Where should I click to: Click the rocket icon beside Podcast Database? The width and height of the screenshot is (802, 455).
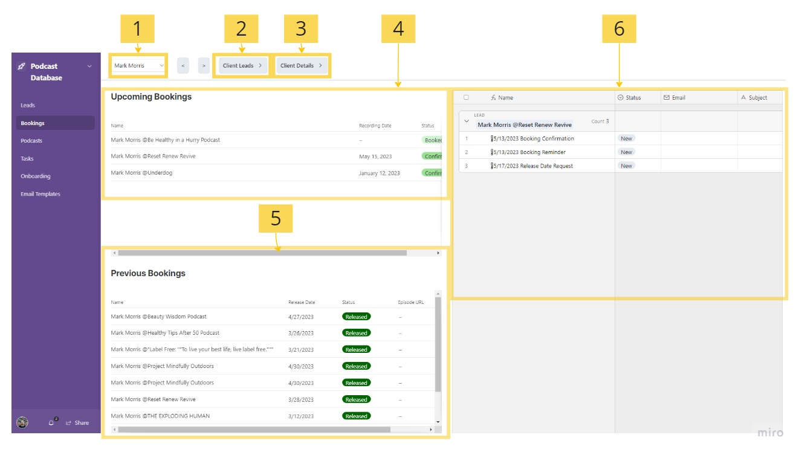pos(22,66)
